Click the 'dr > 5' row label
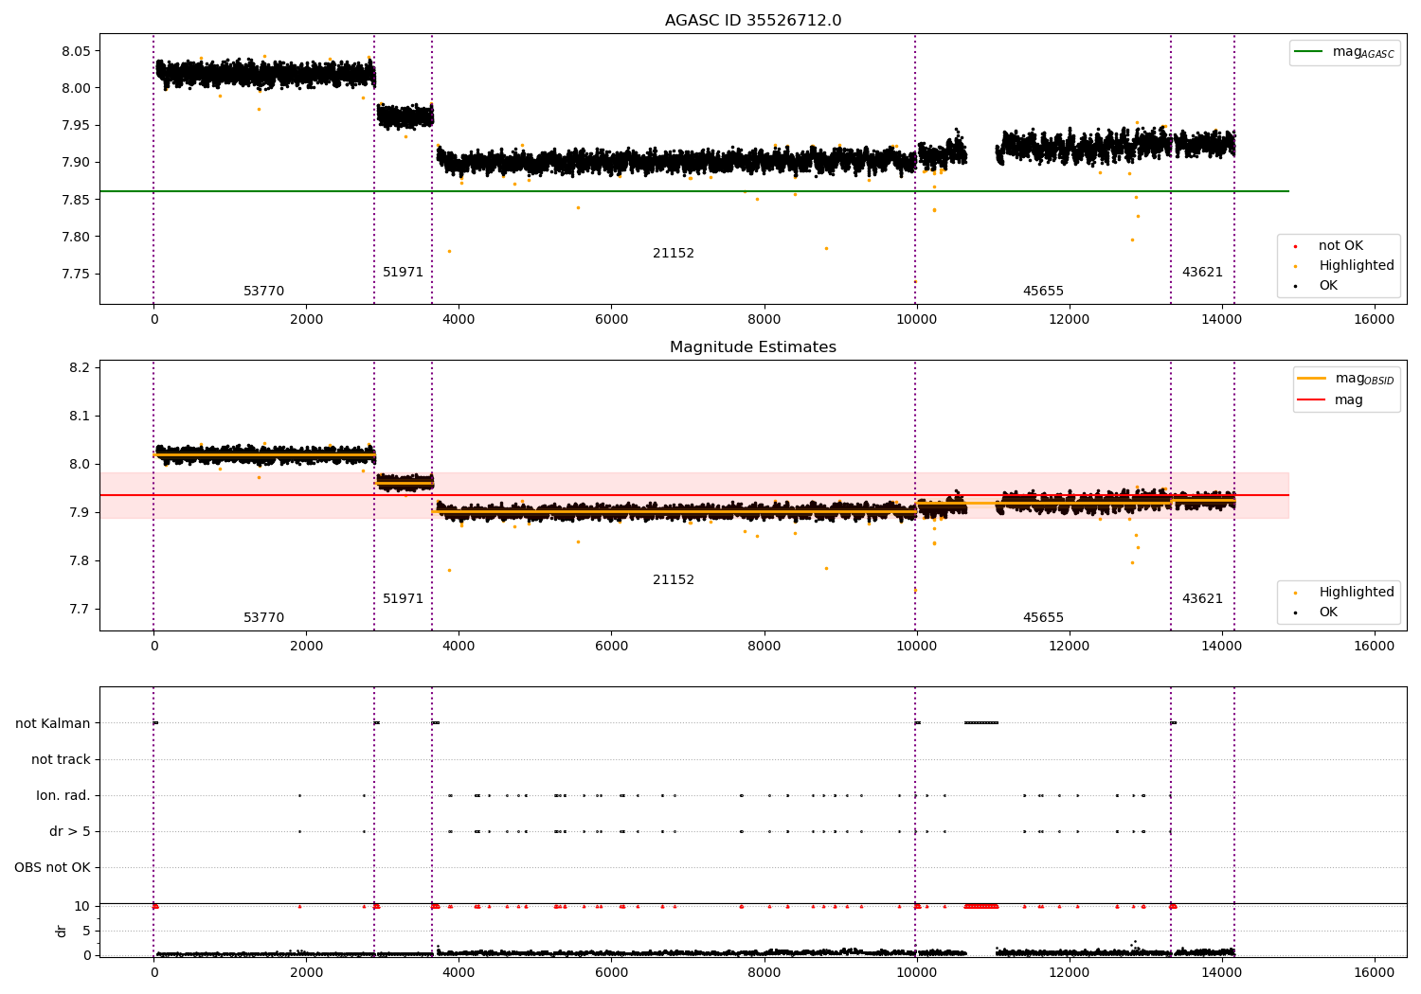 click(70, 831)
